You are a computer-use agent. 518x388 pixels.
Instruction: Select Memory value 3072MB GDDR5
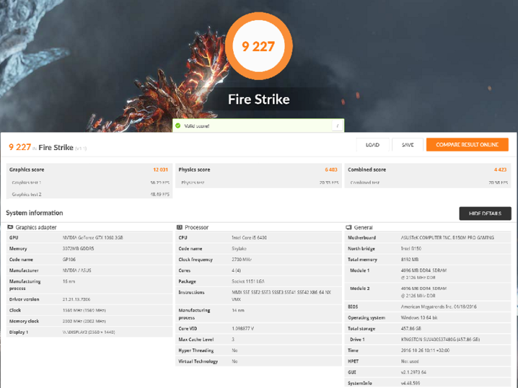tap(78, 248)
